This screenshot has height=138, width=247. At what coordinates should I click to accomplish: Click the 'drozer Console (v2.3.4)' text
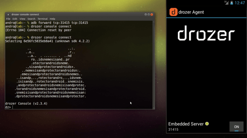(26, 103)
